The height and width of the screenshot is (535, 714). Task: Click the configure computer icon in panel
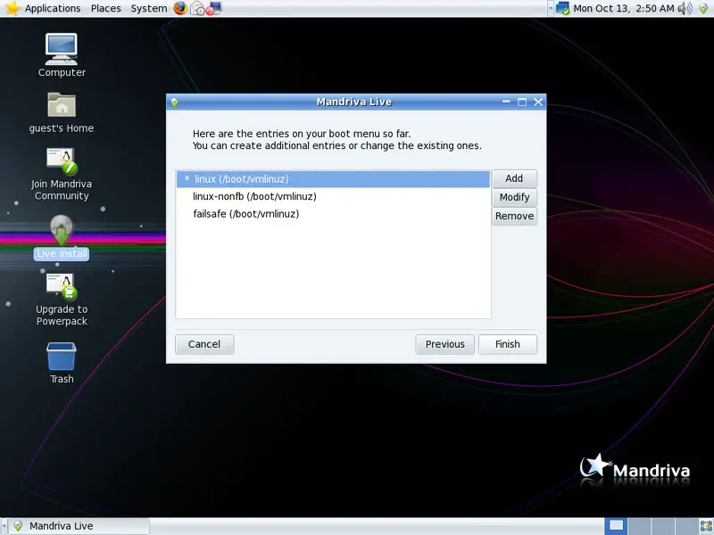pos(214,8)
